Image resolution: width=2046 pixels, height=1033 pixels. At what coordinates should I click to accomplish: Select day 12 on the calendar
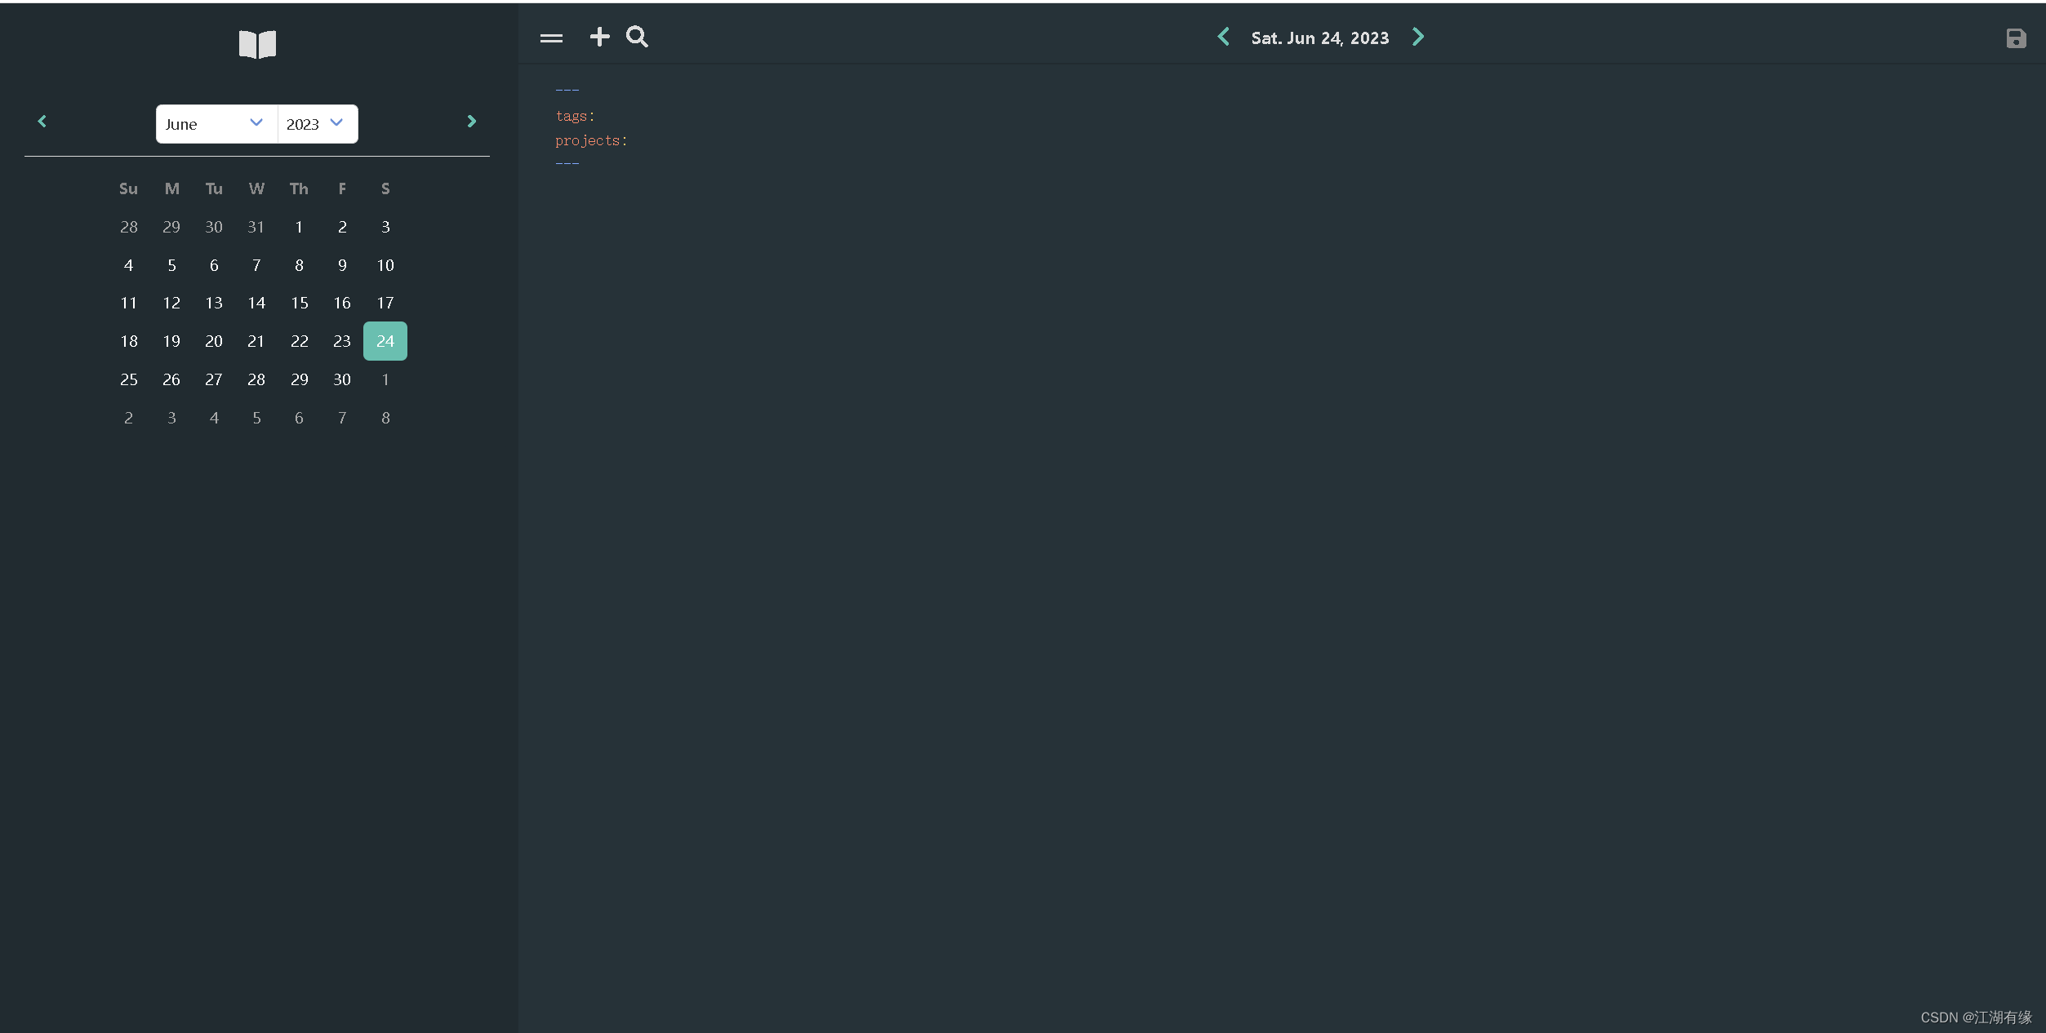170,302
